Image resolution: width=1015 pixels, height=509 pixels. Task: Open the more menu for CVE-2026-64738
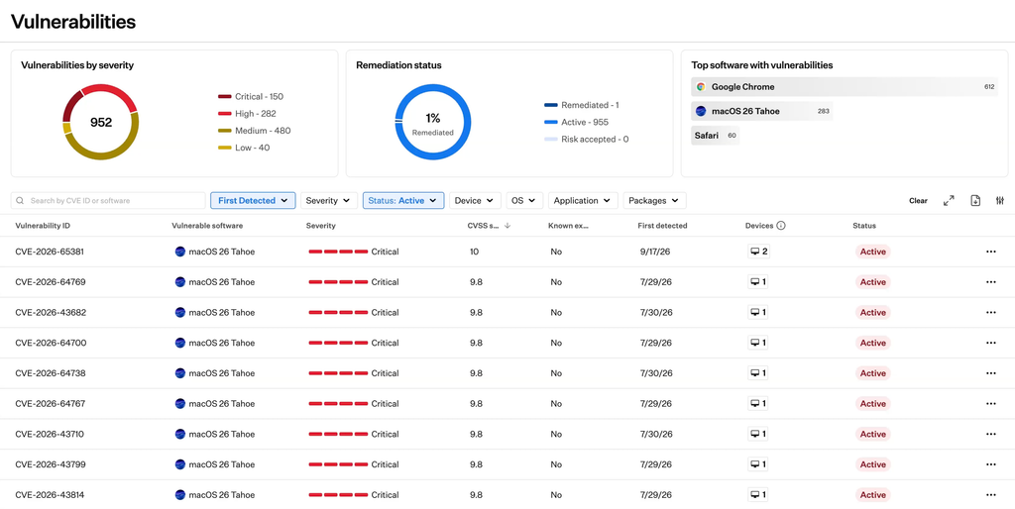tap(990, 373)
